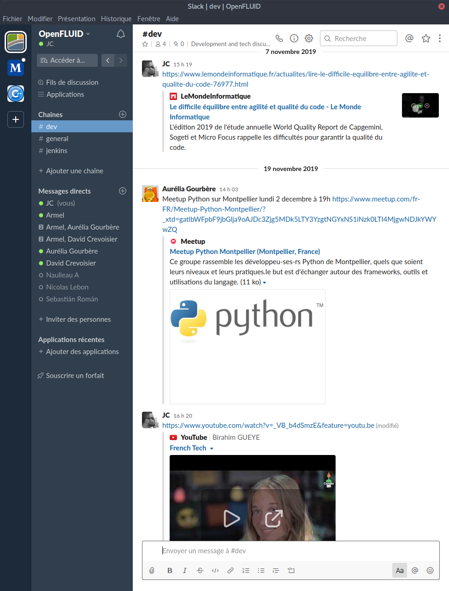
Task: Open the Meetup Python Montpellier title link
Action: (x=245, y=251)
